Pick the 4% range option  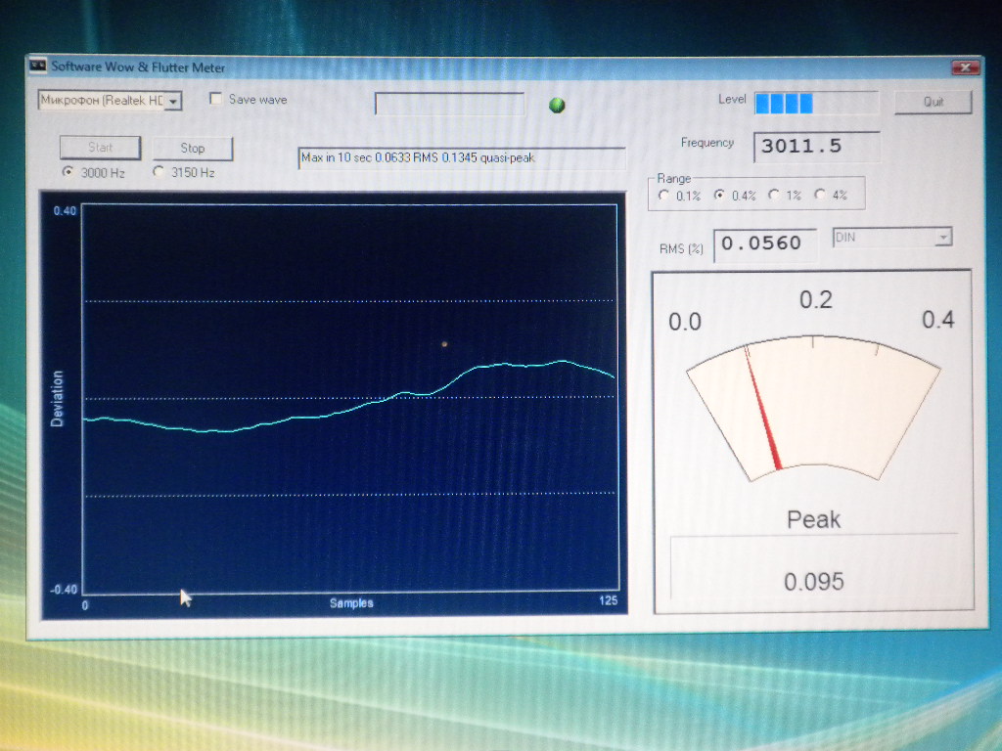(819, 196)
